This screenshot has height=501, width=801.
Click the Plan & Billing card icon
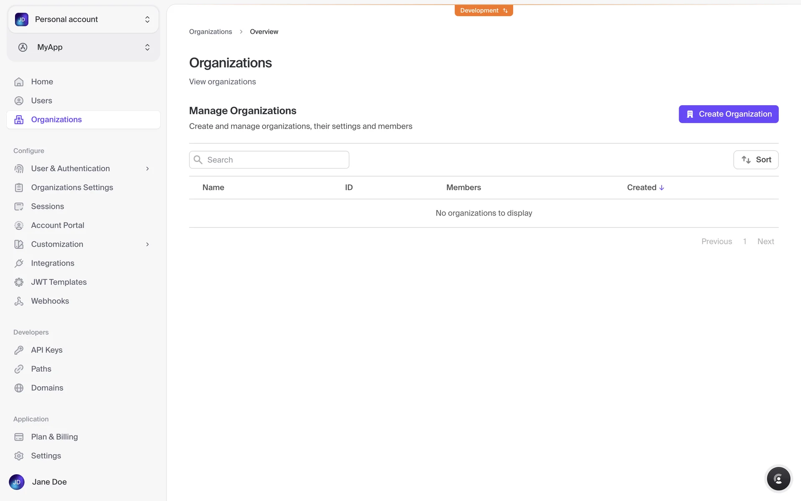19,437
